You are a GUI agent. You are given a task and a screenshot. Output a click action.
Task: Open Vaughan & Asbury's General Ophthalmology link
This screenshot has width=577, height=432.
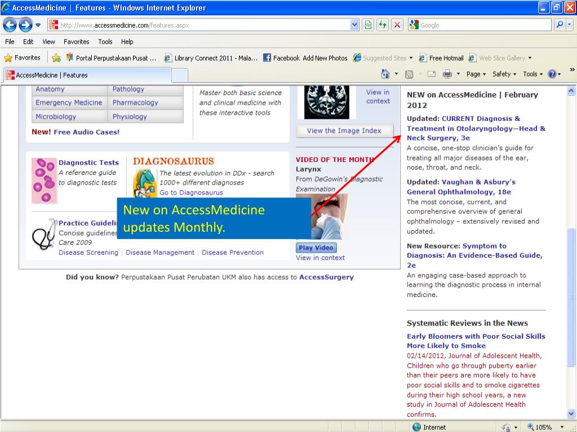pos(461,187)
